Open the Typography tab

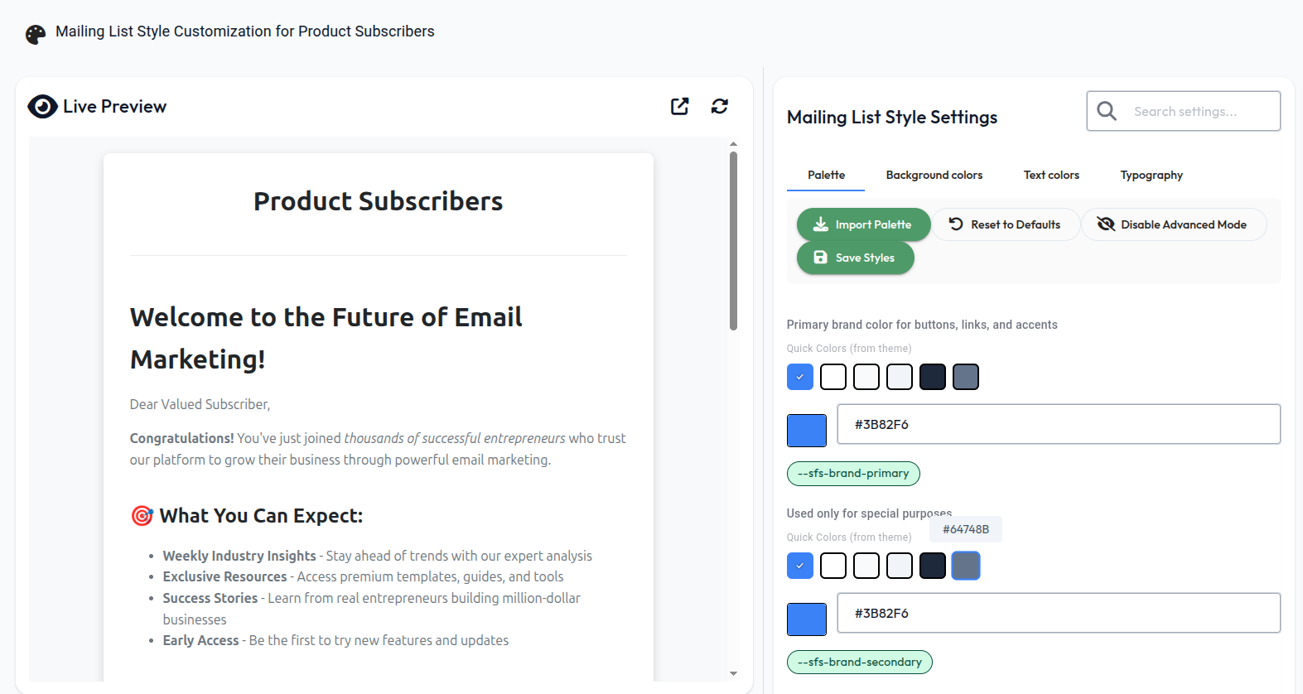[x=1151, y=175]
